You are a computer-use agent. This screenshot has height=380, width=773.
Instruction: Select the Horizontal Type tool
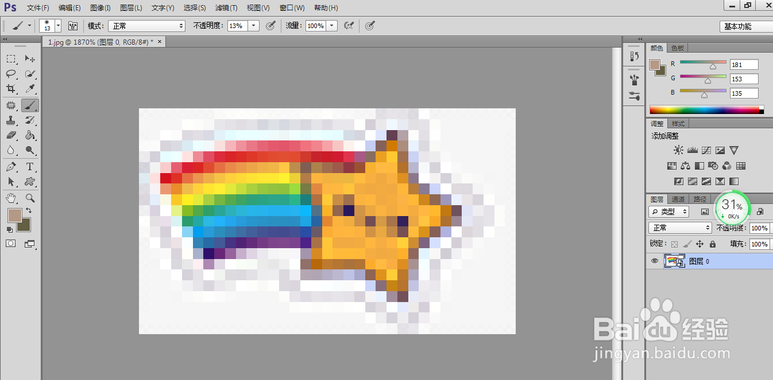click(30, 167)
